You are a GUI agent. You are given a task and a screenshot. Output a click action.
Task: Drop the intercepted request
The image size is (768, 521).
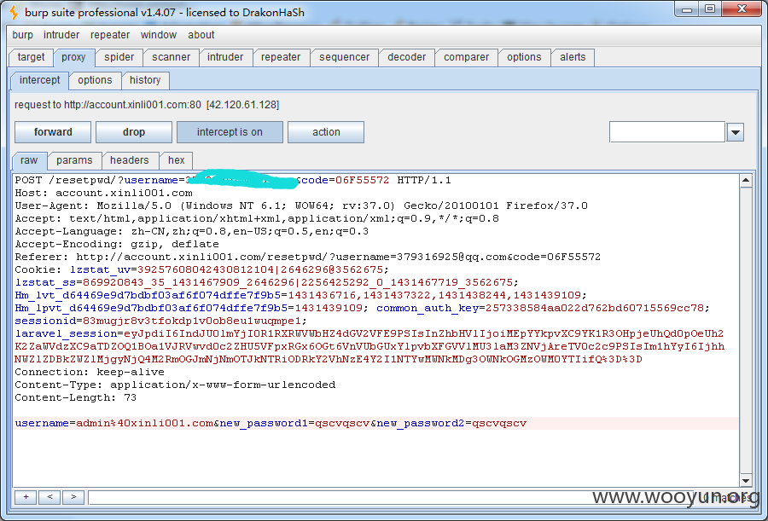[x=134, y=132]
